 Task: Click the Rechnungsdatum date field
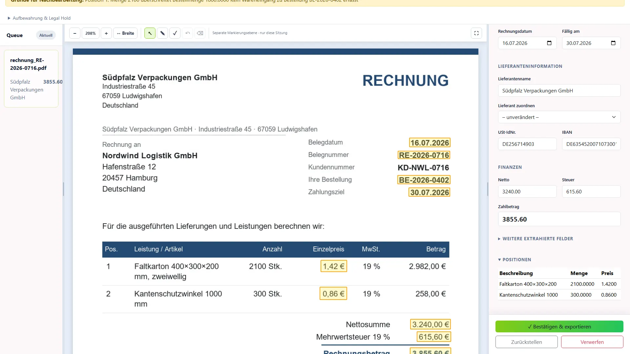tap(527, 43)
